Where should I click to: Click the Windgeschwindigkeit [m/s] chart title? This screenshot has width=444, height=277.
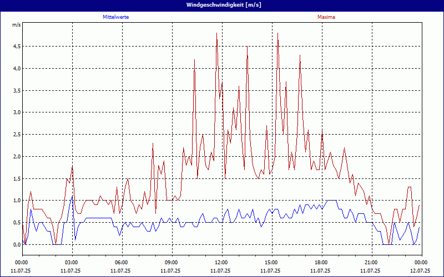(x=222, y=5)
